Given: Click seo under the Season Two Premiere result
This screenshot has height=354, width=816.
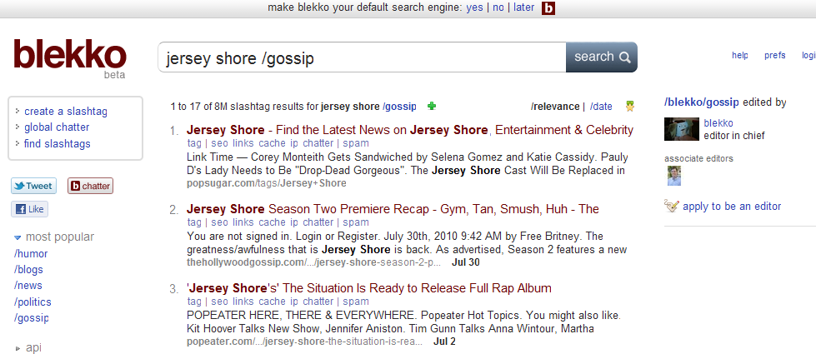Looking at the screenshot, I should [219, 222].
